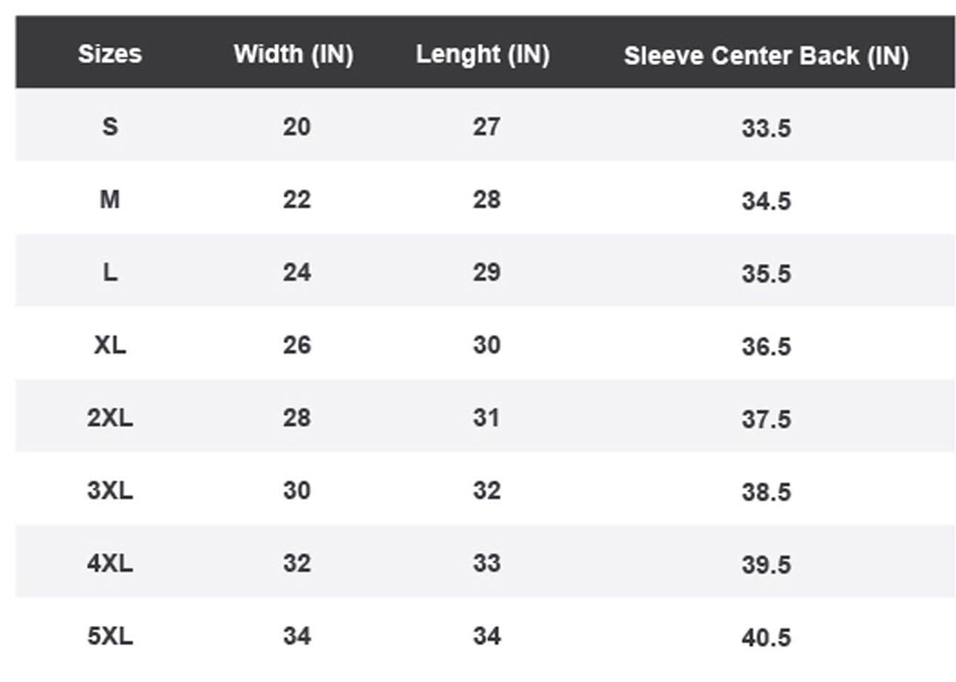Select the XL size row label
This screenshot has width=956, height=682.
(110, 345)
